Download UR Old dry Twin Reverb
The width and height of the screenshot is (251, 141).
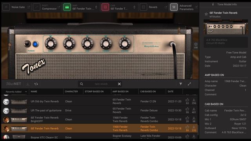pos(194,100)
